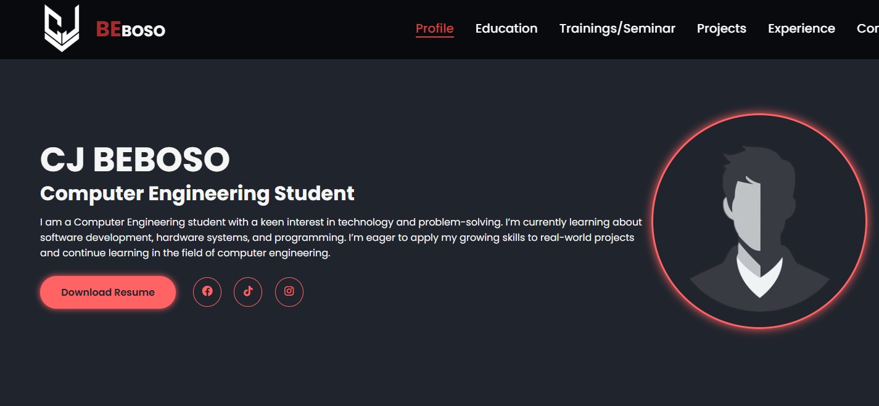This screenshot has width=879, height=406.
Task: Navigate to the Experience section
Action: (801, 28)
